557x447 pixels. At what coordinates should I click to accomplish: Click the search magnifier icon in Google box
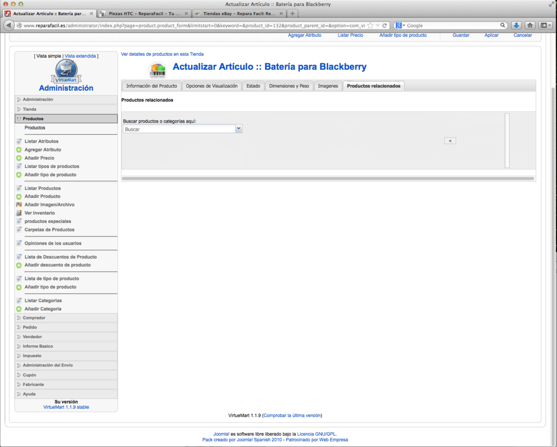tap(503, 25)
